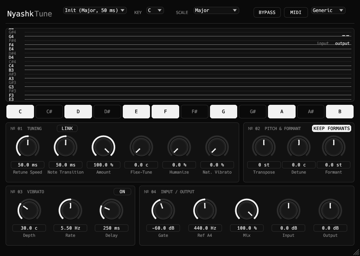
Task: Select the Output value field below its knob
Action: [330, 228]
